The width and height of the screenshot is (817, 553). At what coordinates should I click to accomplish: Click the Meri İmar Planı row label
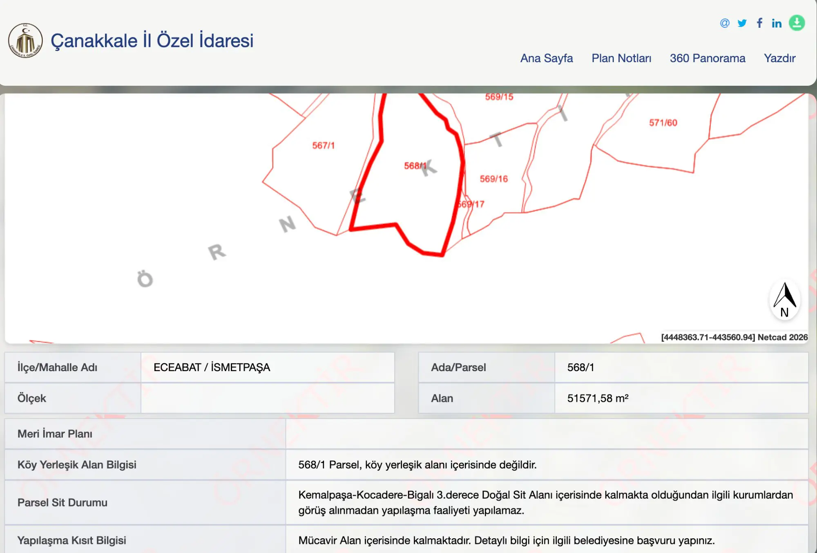tap(55, 434)
